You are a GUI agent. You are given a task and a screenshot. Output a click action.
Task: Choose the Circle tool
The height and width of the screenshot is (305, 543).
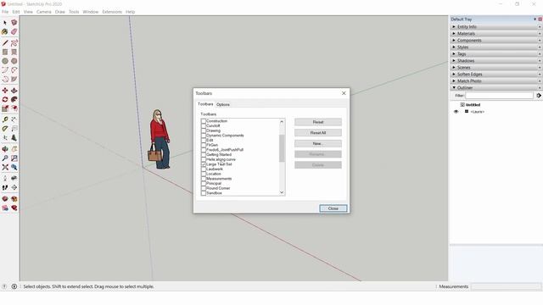point(5,61)
